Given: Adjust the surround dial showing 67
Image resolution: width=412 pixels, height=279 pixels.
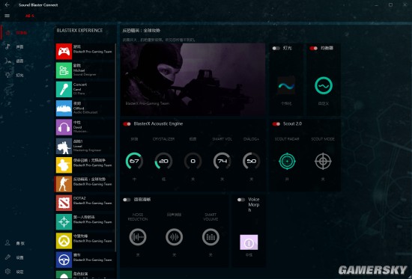Looking at the screenshot, I should (134, 161).
